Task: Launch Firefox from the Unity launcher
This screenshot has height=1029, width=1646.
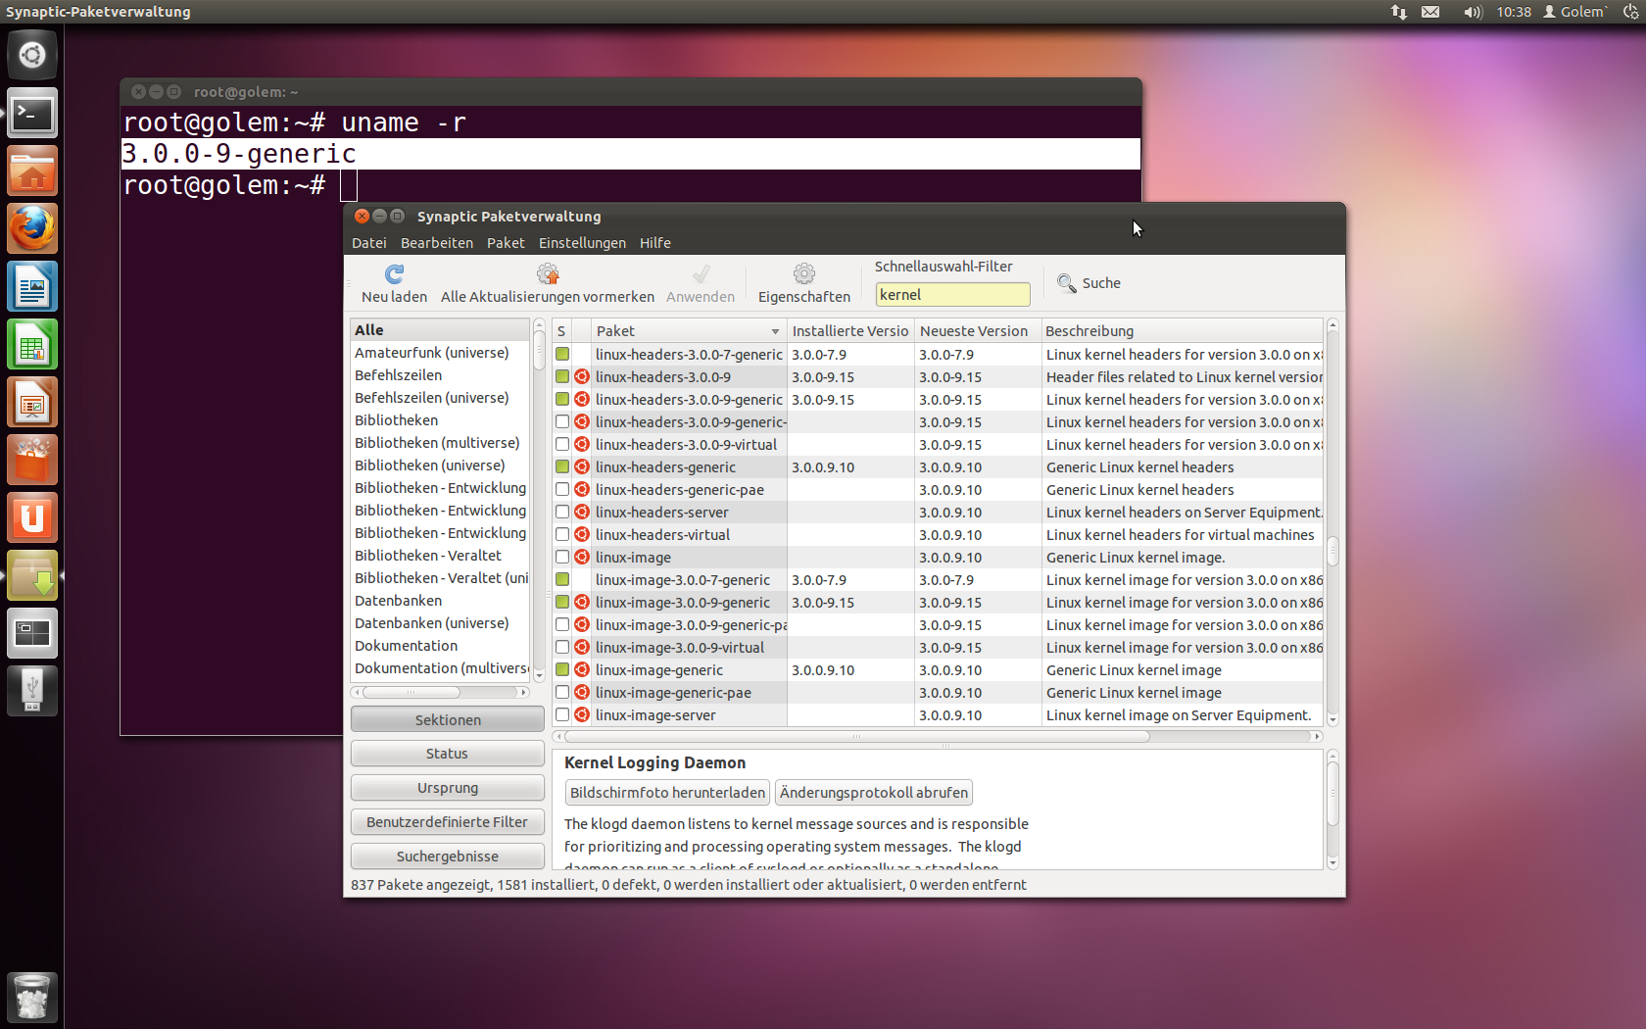Action: click(x=32, y=228)
